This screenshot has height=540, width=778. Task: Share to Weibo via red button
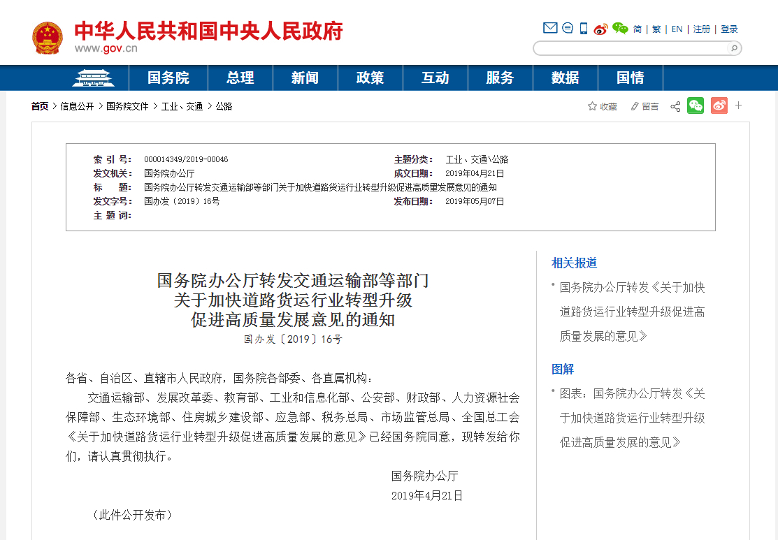[719, 105]
